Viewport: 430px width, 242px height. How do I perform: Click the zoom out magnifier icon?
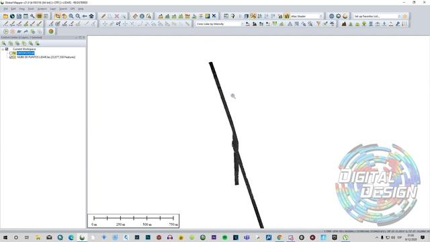tap(78, 16)
